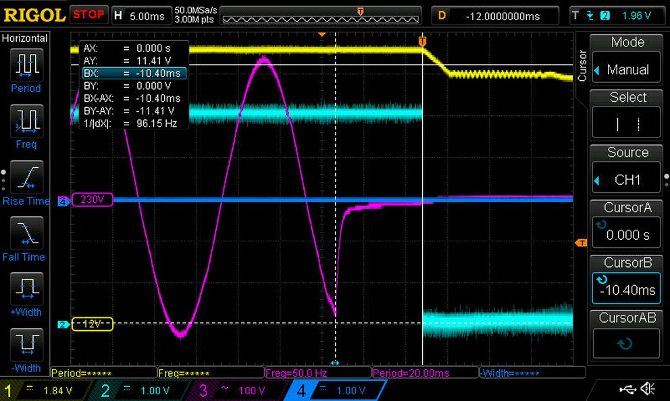The image size is (670, 401).
Task: Click the USB status icon
Action: (x=627, y=390)
